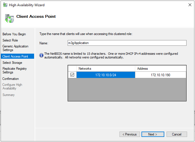Screen dimensions: 195x142
Task: Open the Select Role step
Action: click(10, 40)
